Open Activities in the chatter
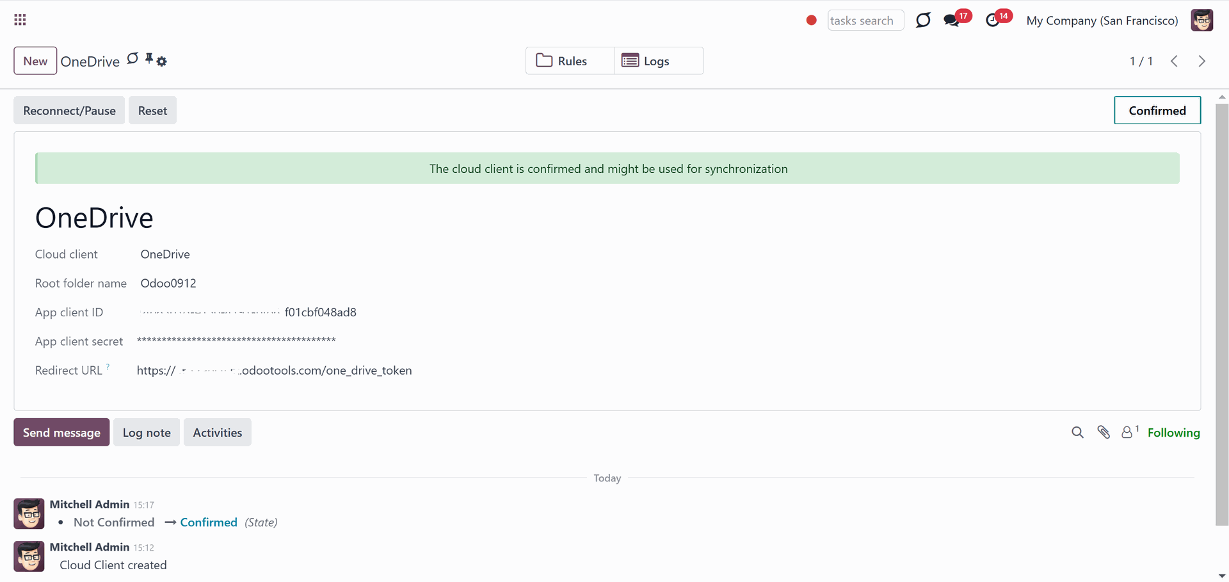Screen dimensions: 1229x582 tap(218, 432)
